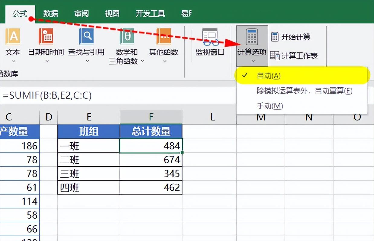Viewport: 374px width, 241px height.
Task: Click cell with value 186
Action: tap(20, 146)
